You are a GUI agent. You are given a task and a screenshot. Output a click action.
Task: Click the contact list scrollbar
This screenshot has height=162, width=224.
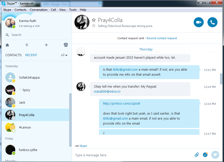[70, 120]
